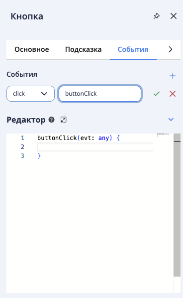Click the code minimap preview
The image size is (183, 298).
(163, 135)
